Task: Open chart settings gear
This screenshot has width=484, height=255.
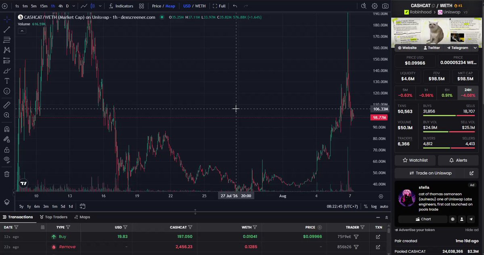Action: point(375,6)
